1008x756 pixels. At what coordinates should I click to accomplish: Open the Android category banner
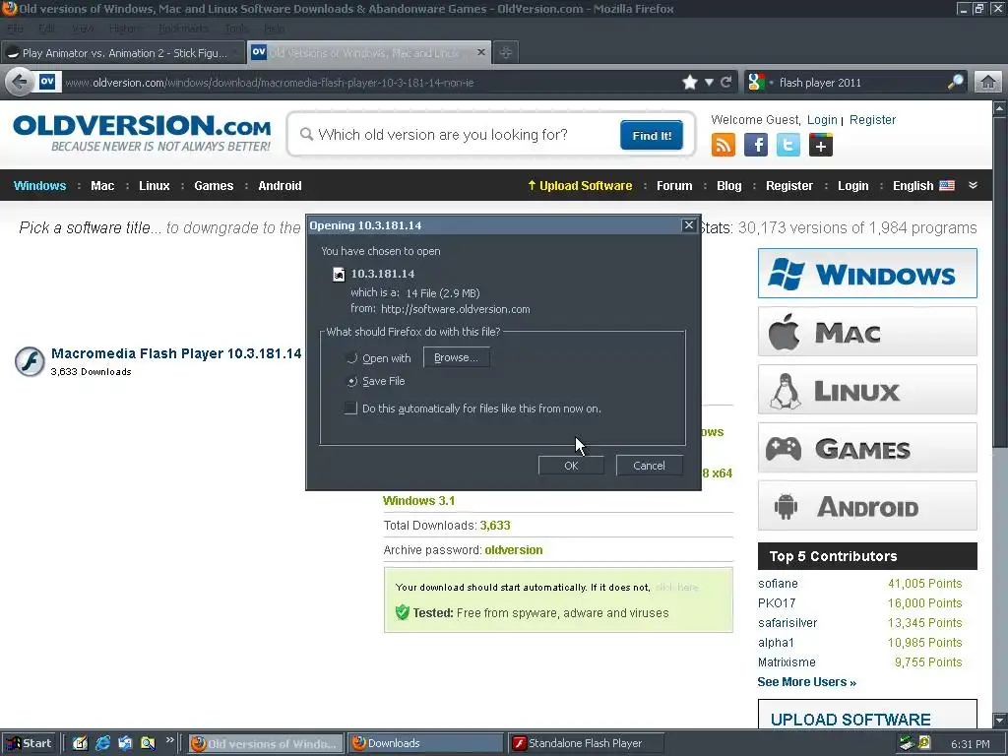tap(867, 506)
